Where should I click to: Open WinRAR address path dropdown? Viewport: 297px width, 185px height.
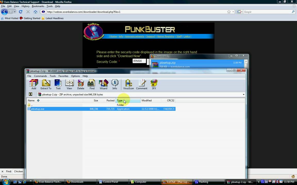pos(244,94)
